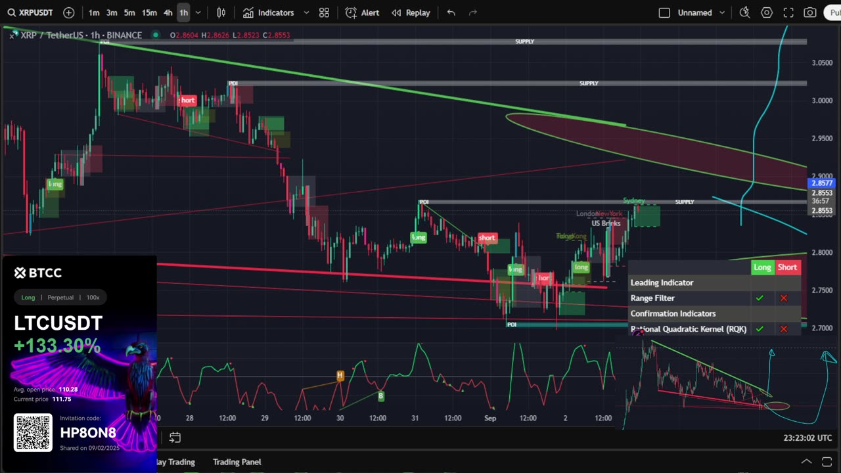Click SUPPLY label near 3.02 zone
The width and height of the screenshot is (841, 473).
pyautogui.click(x=589, y=83)
